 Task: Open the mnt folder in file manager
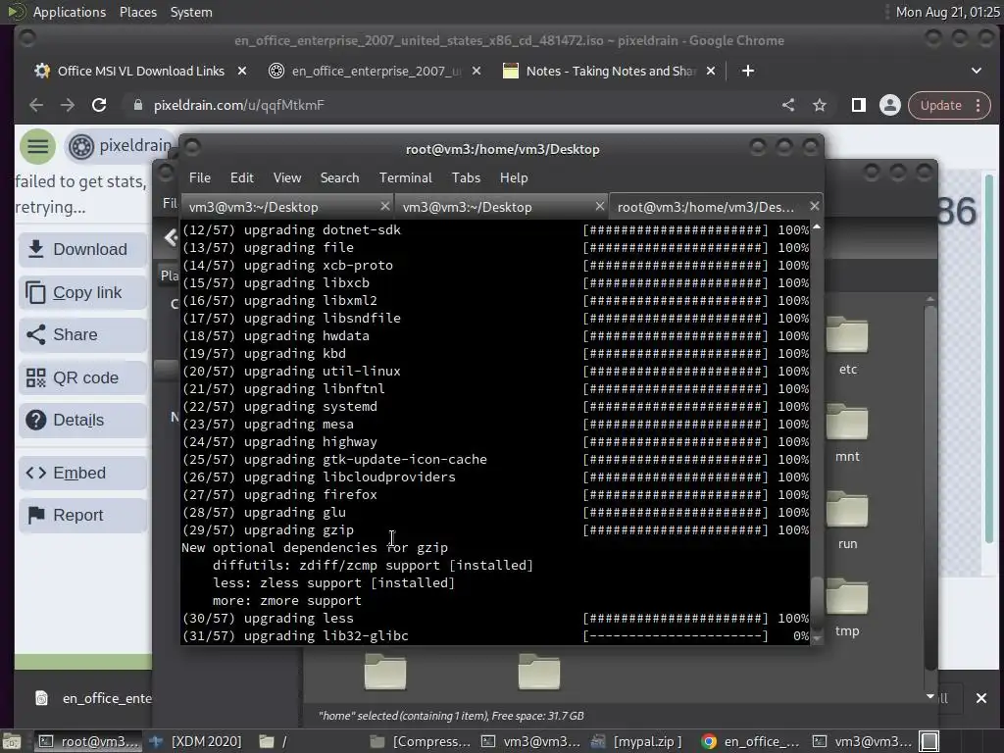click(847, 433)
